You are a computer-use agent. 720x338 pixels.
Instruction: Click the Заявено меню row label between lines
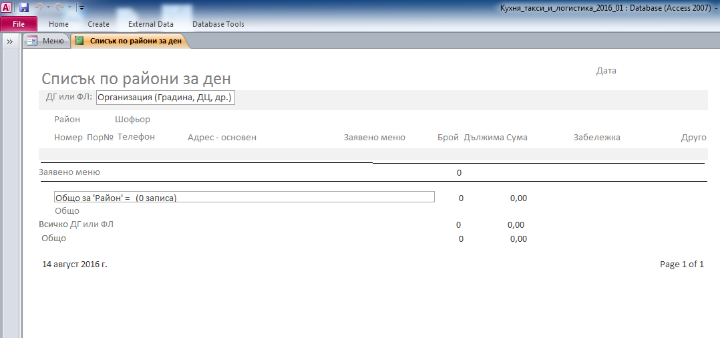click(69, 172)
